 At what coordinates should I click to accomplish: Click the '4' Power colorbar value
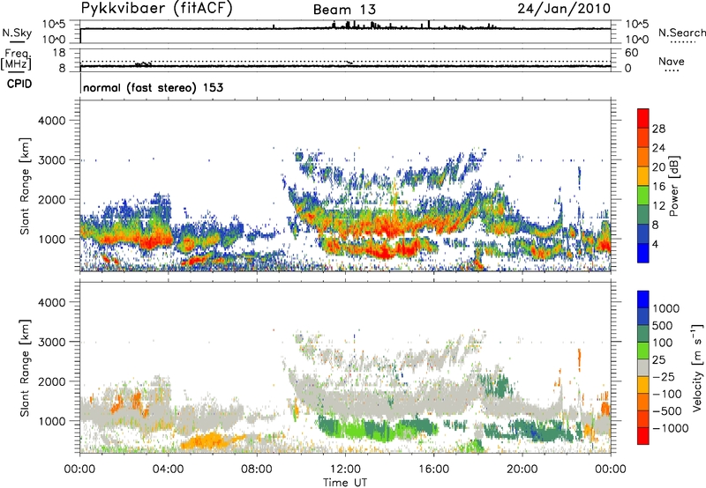[x=656, y=244]
